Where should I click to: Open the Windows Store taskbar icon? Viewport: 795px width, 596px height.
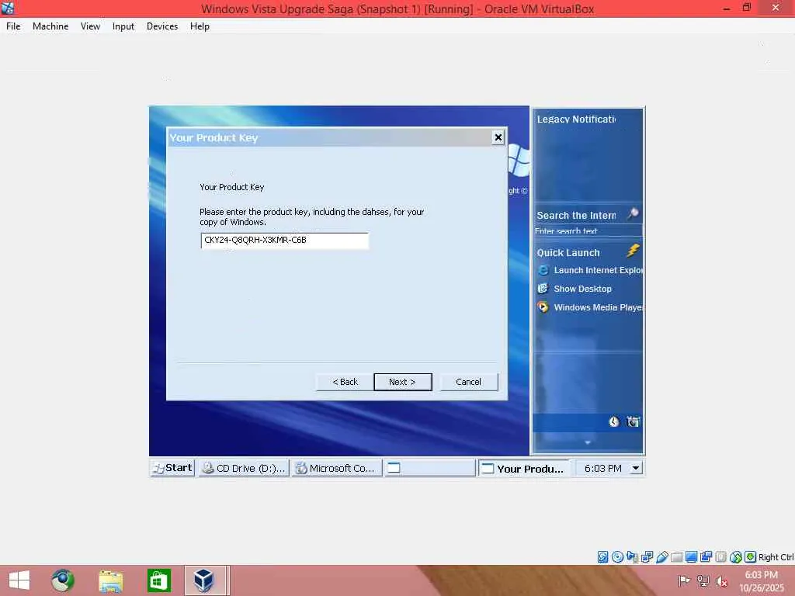(x=158, y=580)
